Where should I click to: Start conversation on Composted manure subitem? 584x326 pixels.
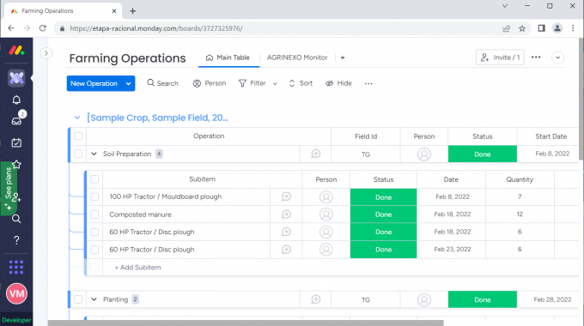click(x=286, y=214)
